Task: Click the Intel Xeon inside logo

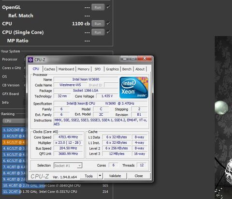Action: click(134, 88)
